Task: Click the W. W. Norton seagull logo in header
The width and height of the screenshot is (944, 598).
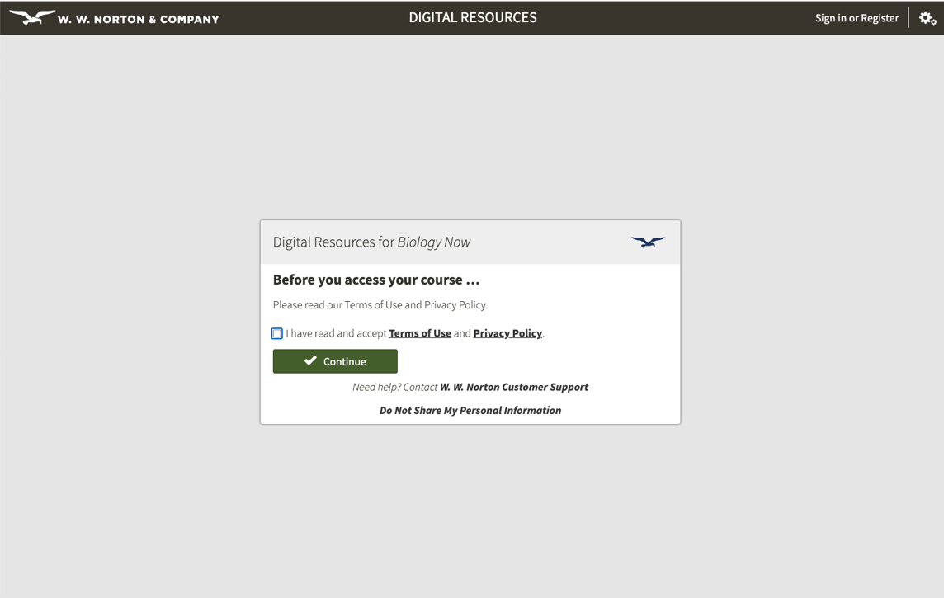Action: 32,17
